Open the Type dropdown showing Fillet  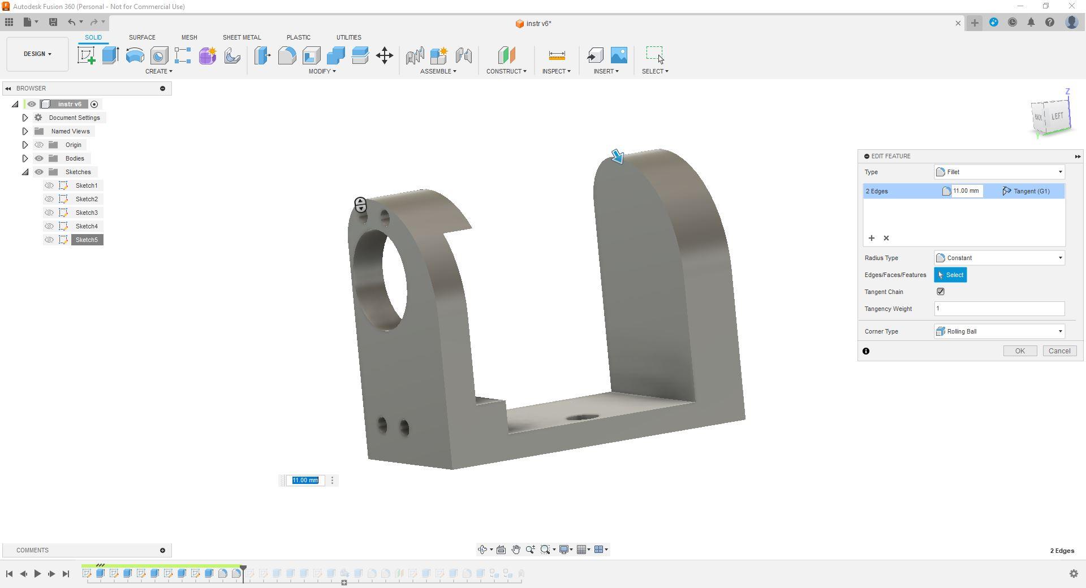click(999, 172)
